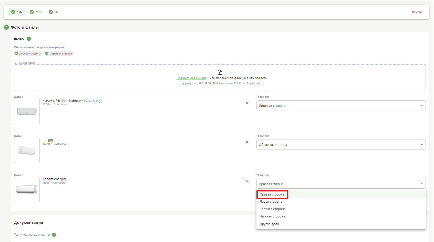
Task: Click the info icon beside Технические документы
Action: (x=54, y=235)
